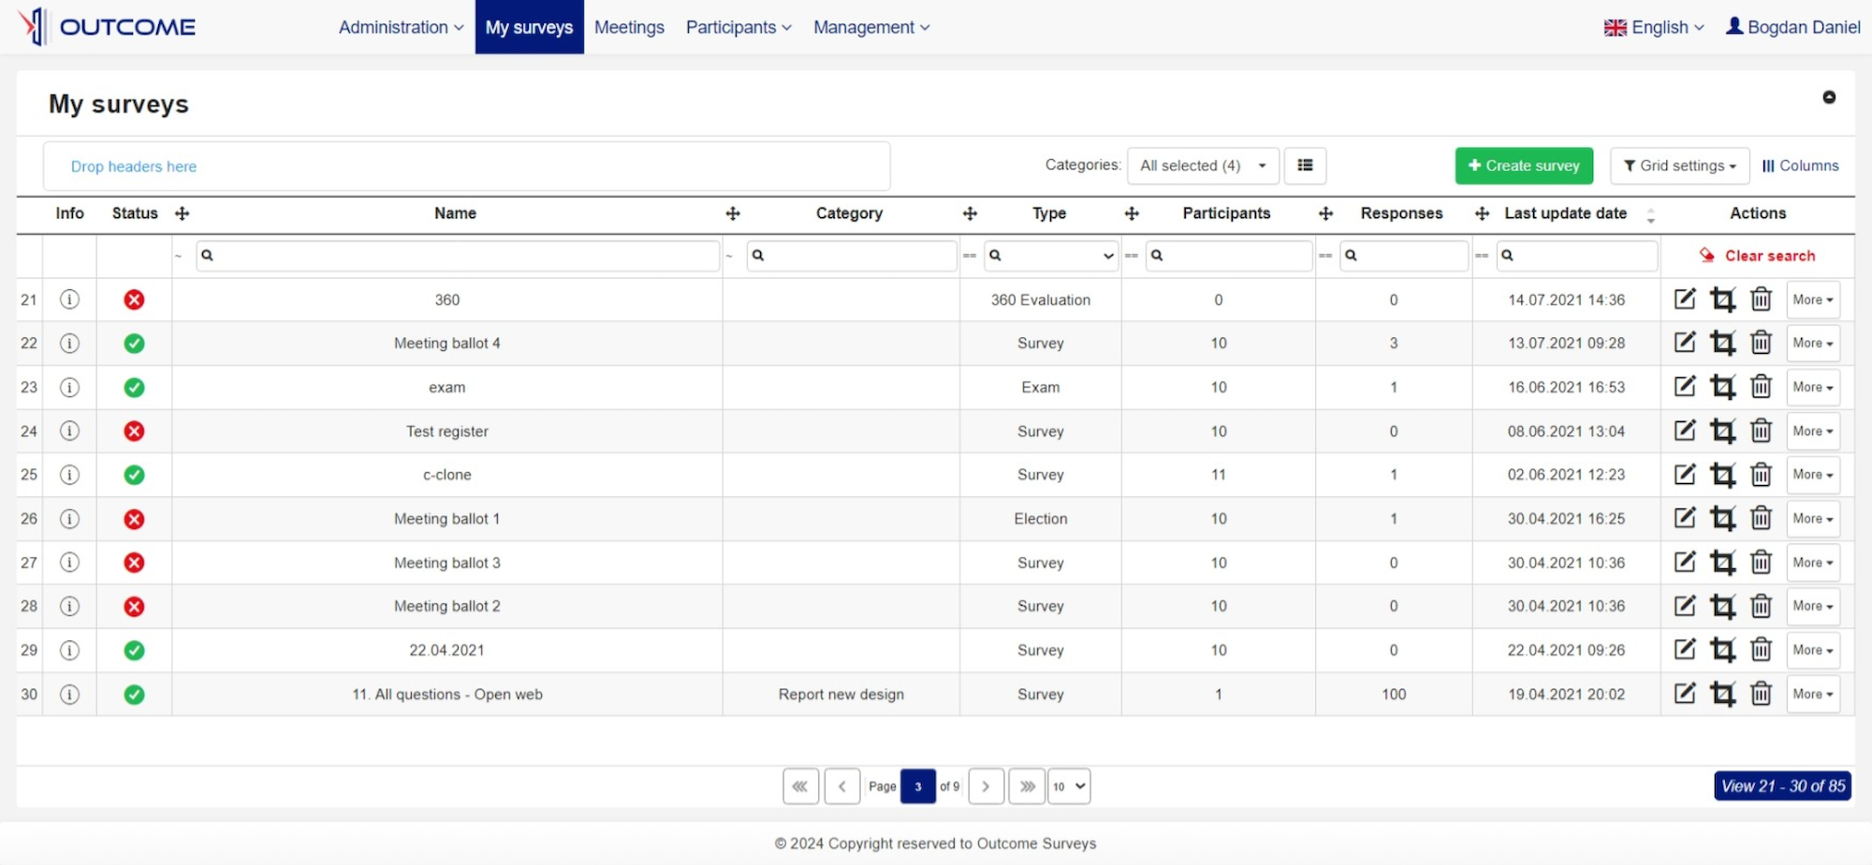This screenshot has height=865, width=1872.
Task: Open Type filter dropdown
Action: click(1051, 256)
